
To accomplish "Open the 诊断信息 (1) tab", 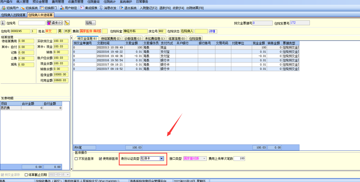I will [x=133, y=38].
